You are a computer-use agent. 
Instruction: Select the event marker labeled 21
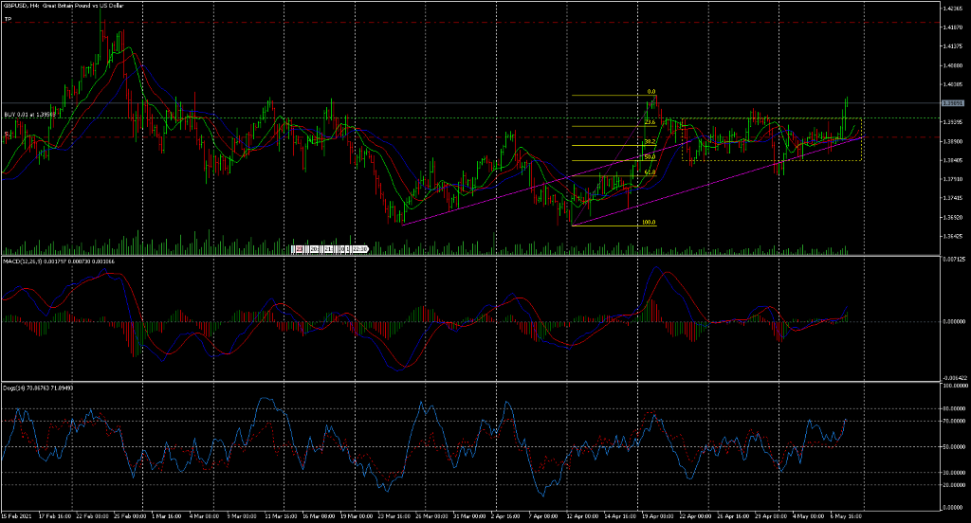click(x=328, y=249)
